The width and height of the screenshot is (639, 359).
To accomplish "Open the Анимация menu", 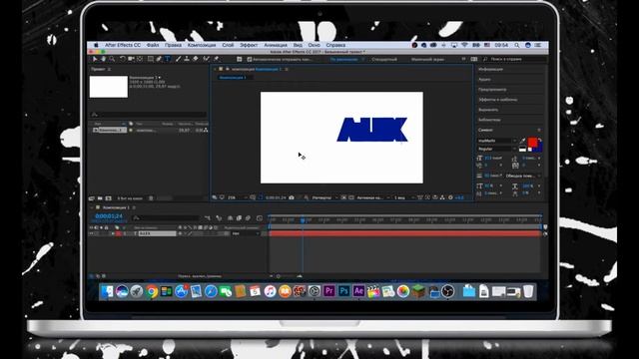I will [x=276, y=45].
